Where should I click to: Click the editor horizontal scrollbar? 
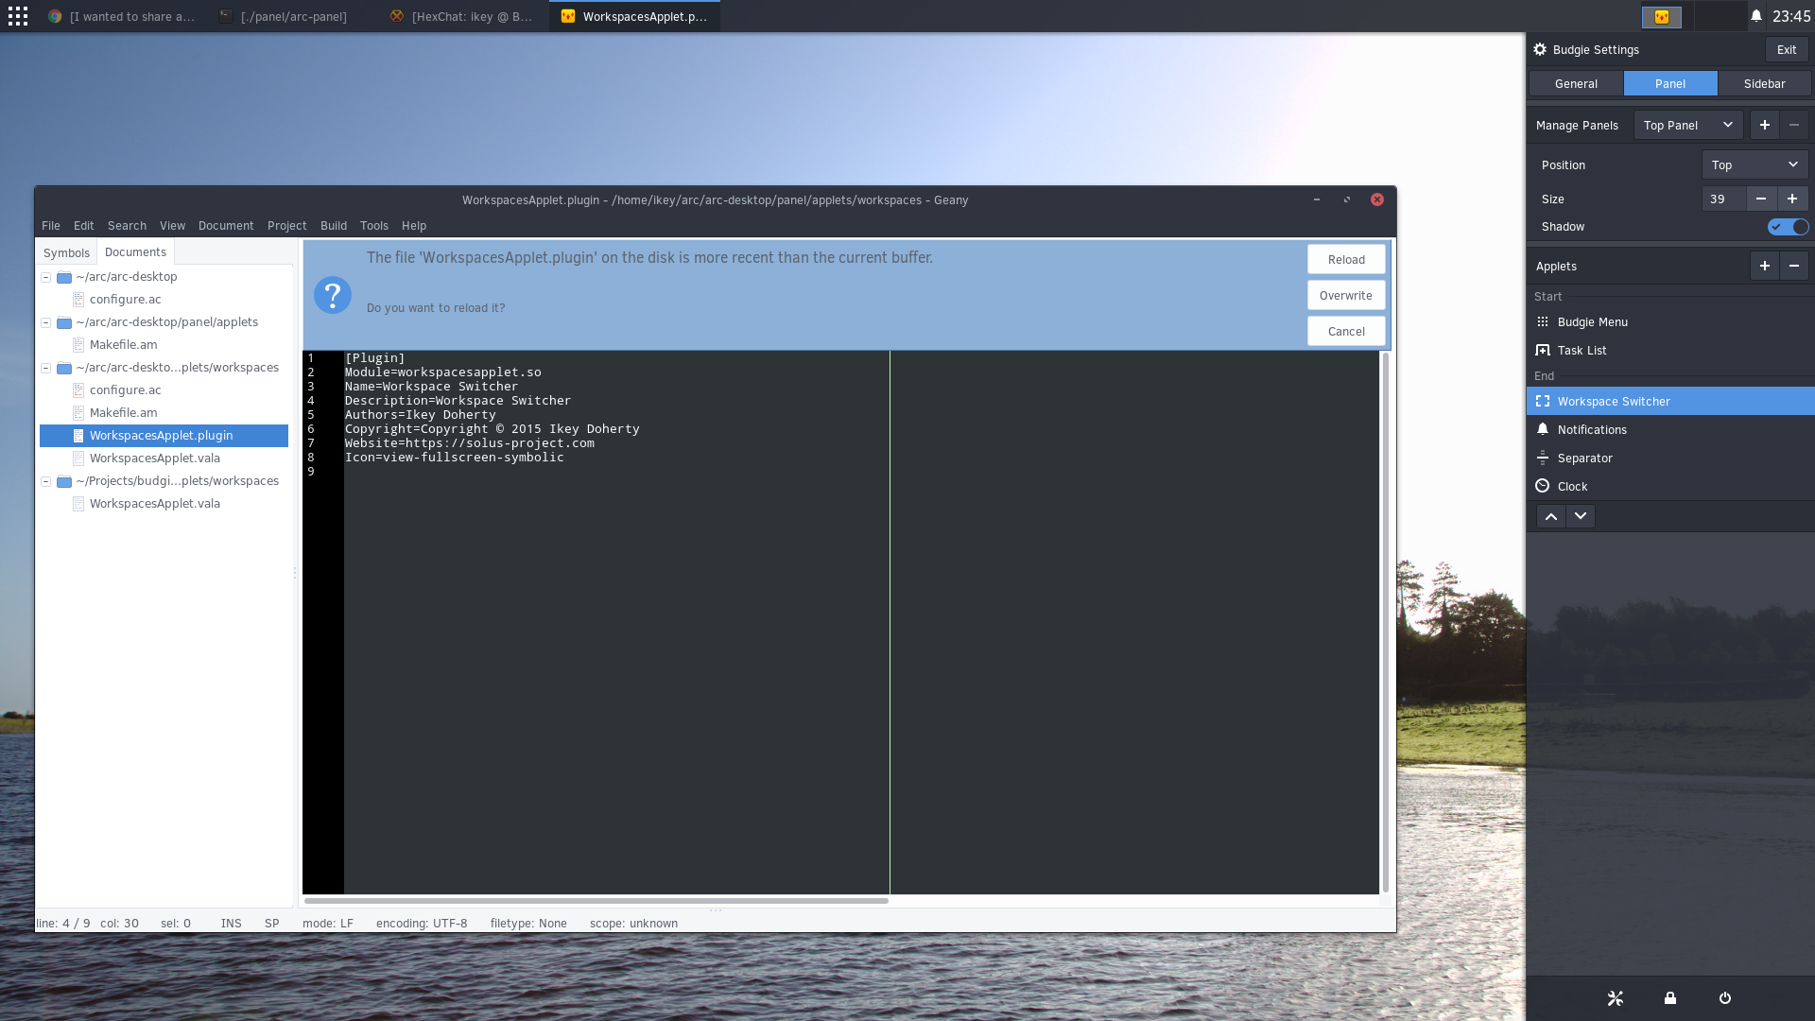(596, 901)
